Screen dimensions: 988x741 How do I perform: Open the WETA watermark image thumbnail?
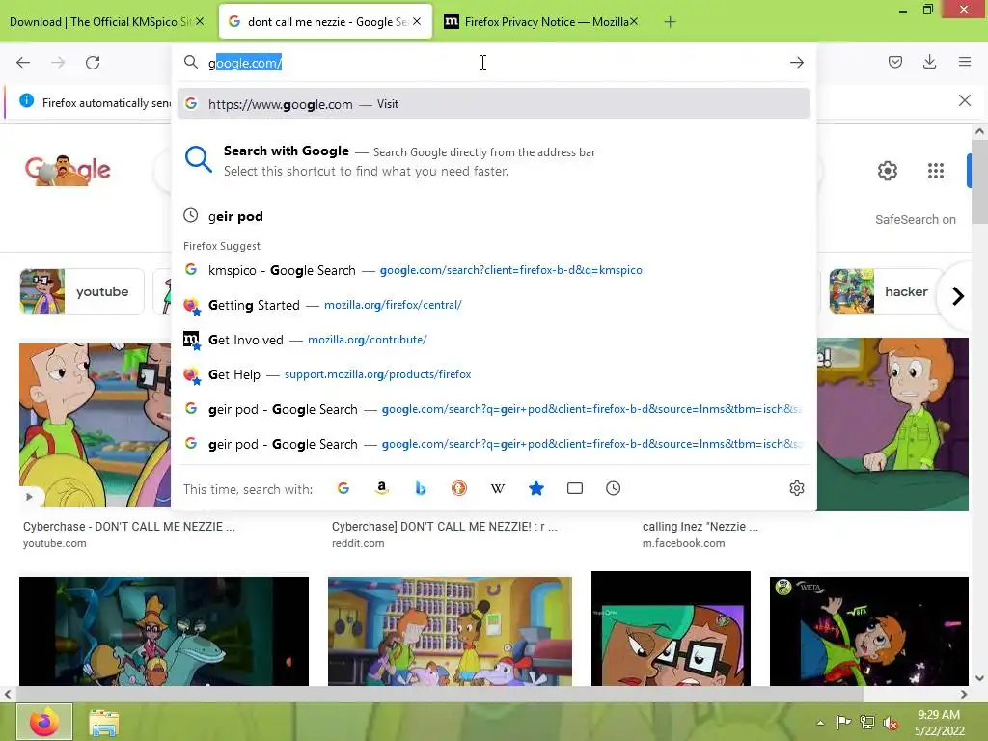click(x=869, y=631)
